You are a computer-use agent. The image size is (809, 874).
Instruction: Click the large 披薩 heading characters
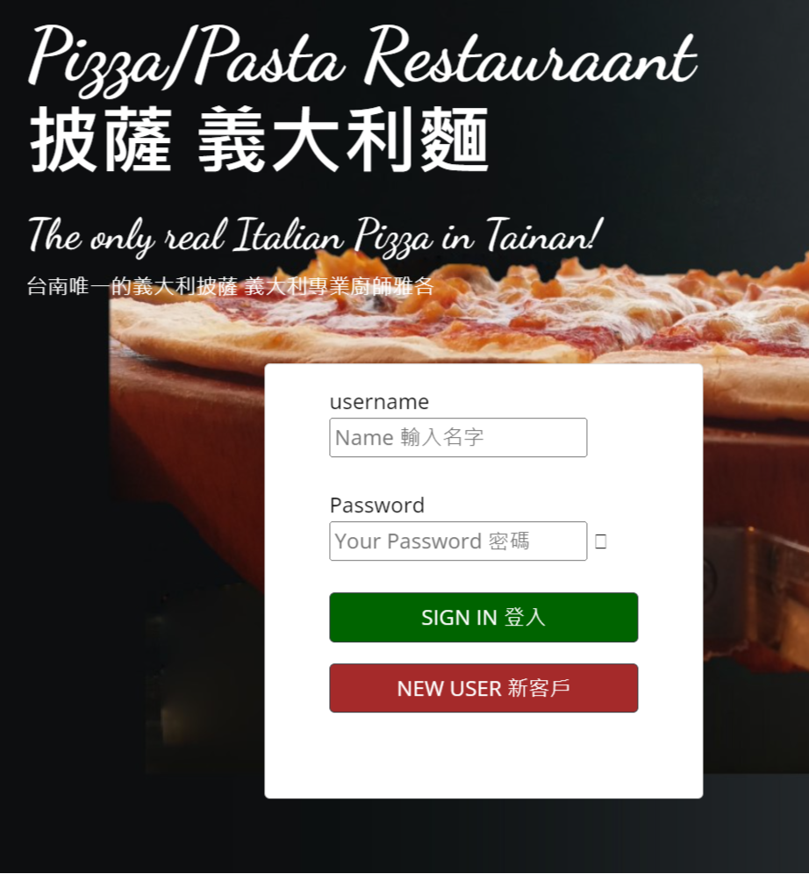101,140
